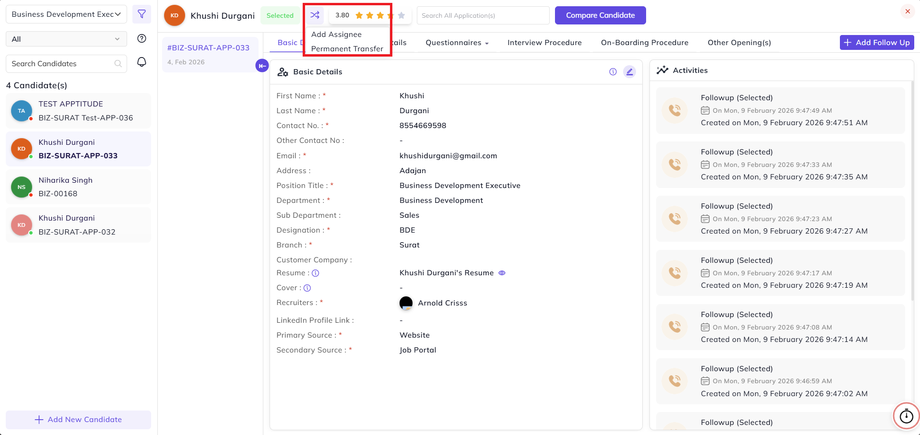Click the info icon beside Cover label

pos(307,288)
